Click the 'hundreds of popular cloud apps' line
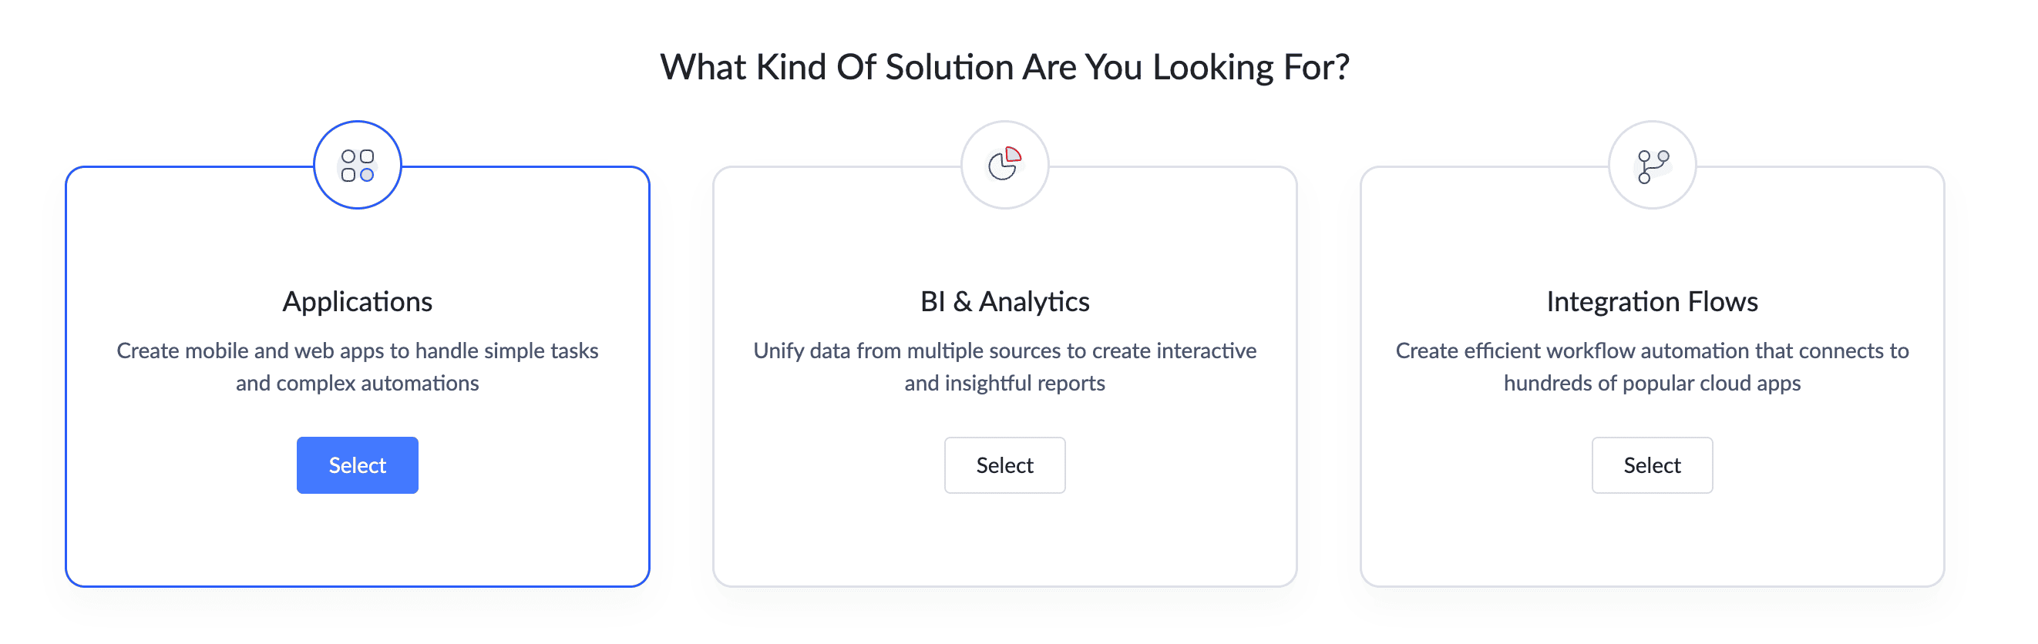Viewport: 2038px width, 644px height. click(1652, 383)
